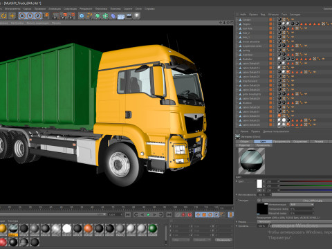Image resolution: width=332 pixels, height=249 pixels.
Task: Add a light using the light bulb icon
Action: [x=137, y=16]
